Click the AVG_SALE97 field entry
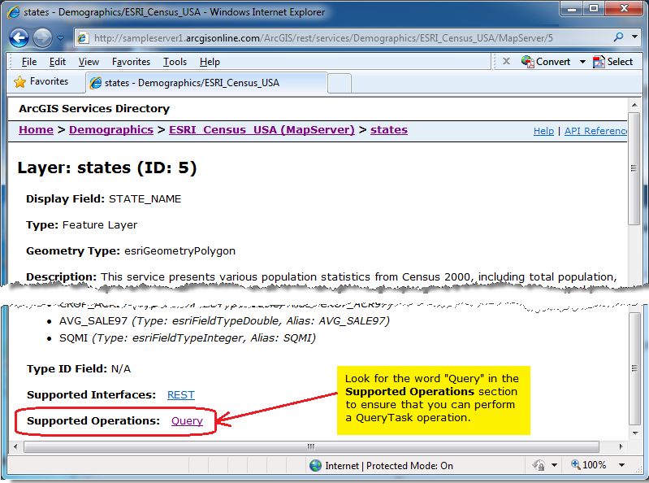Viewport: 649px width, 483px height. pyautogui.click(x=224, y=321)
